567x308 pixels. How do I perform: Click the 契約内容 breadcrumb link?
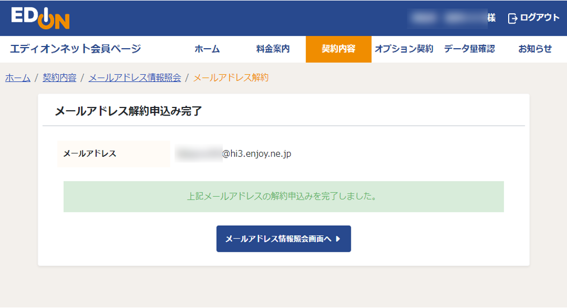click(59, 78)
